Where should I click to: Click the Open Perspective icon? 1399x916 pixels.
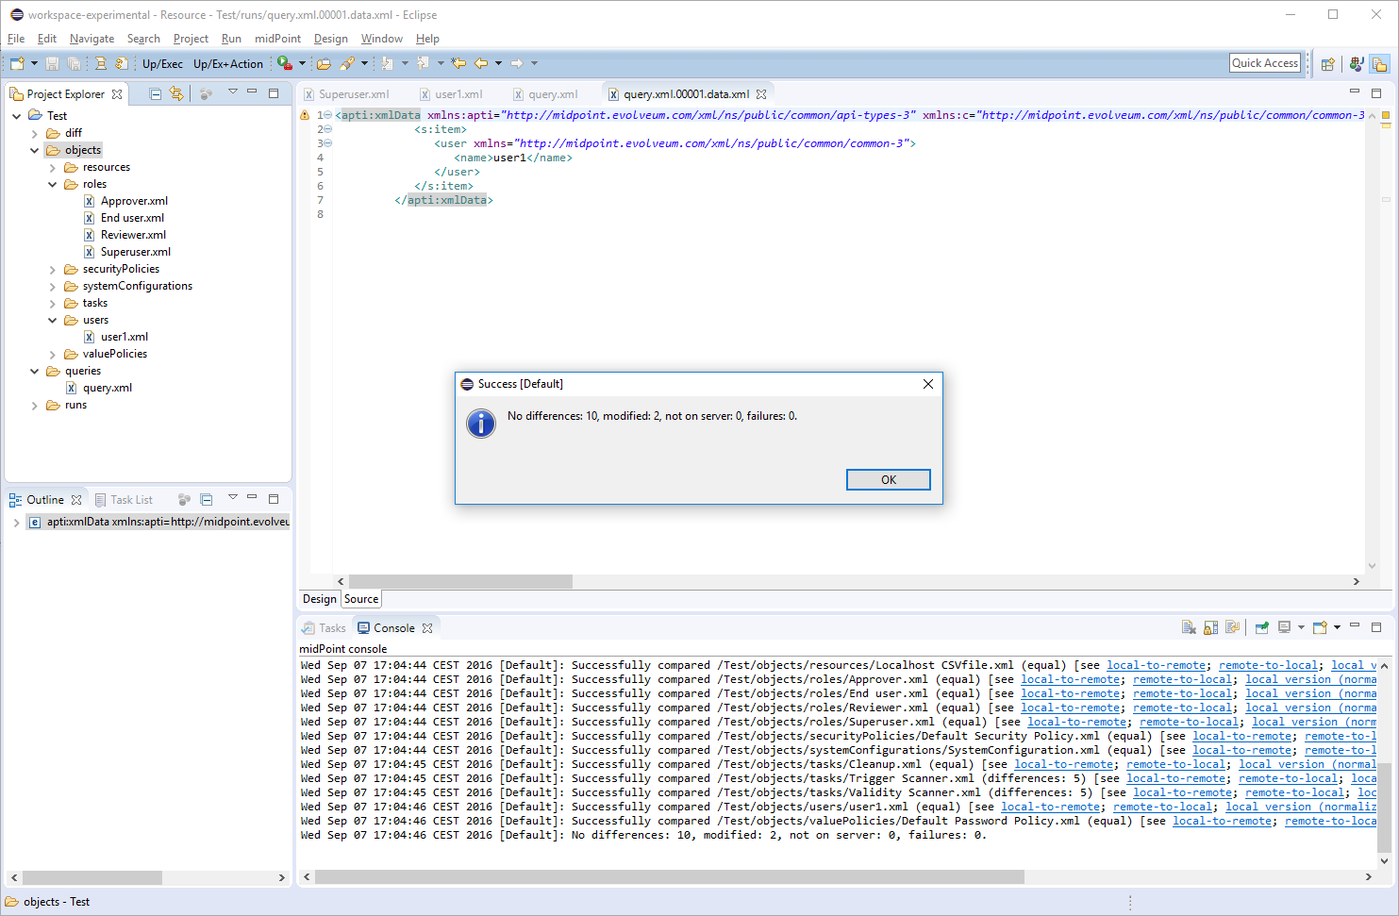[1327, 64]
